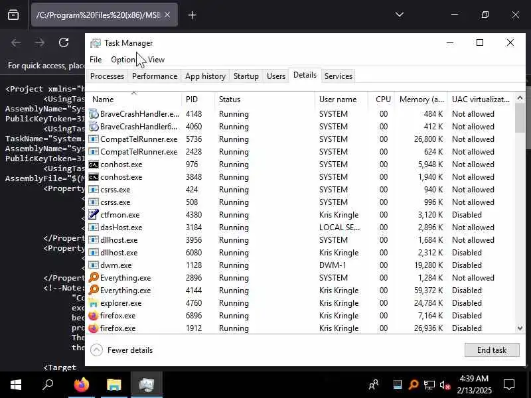531x398 pixels.
Task: Click the Task Manager title bar icon
Action: tap(96, 43)
